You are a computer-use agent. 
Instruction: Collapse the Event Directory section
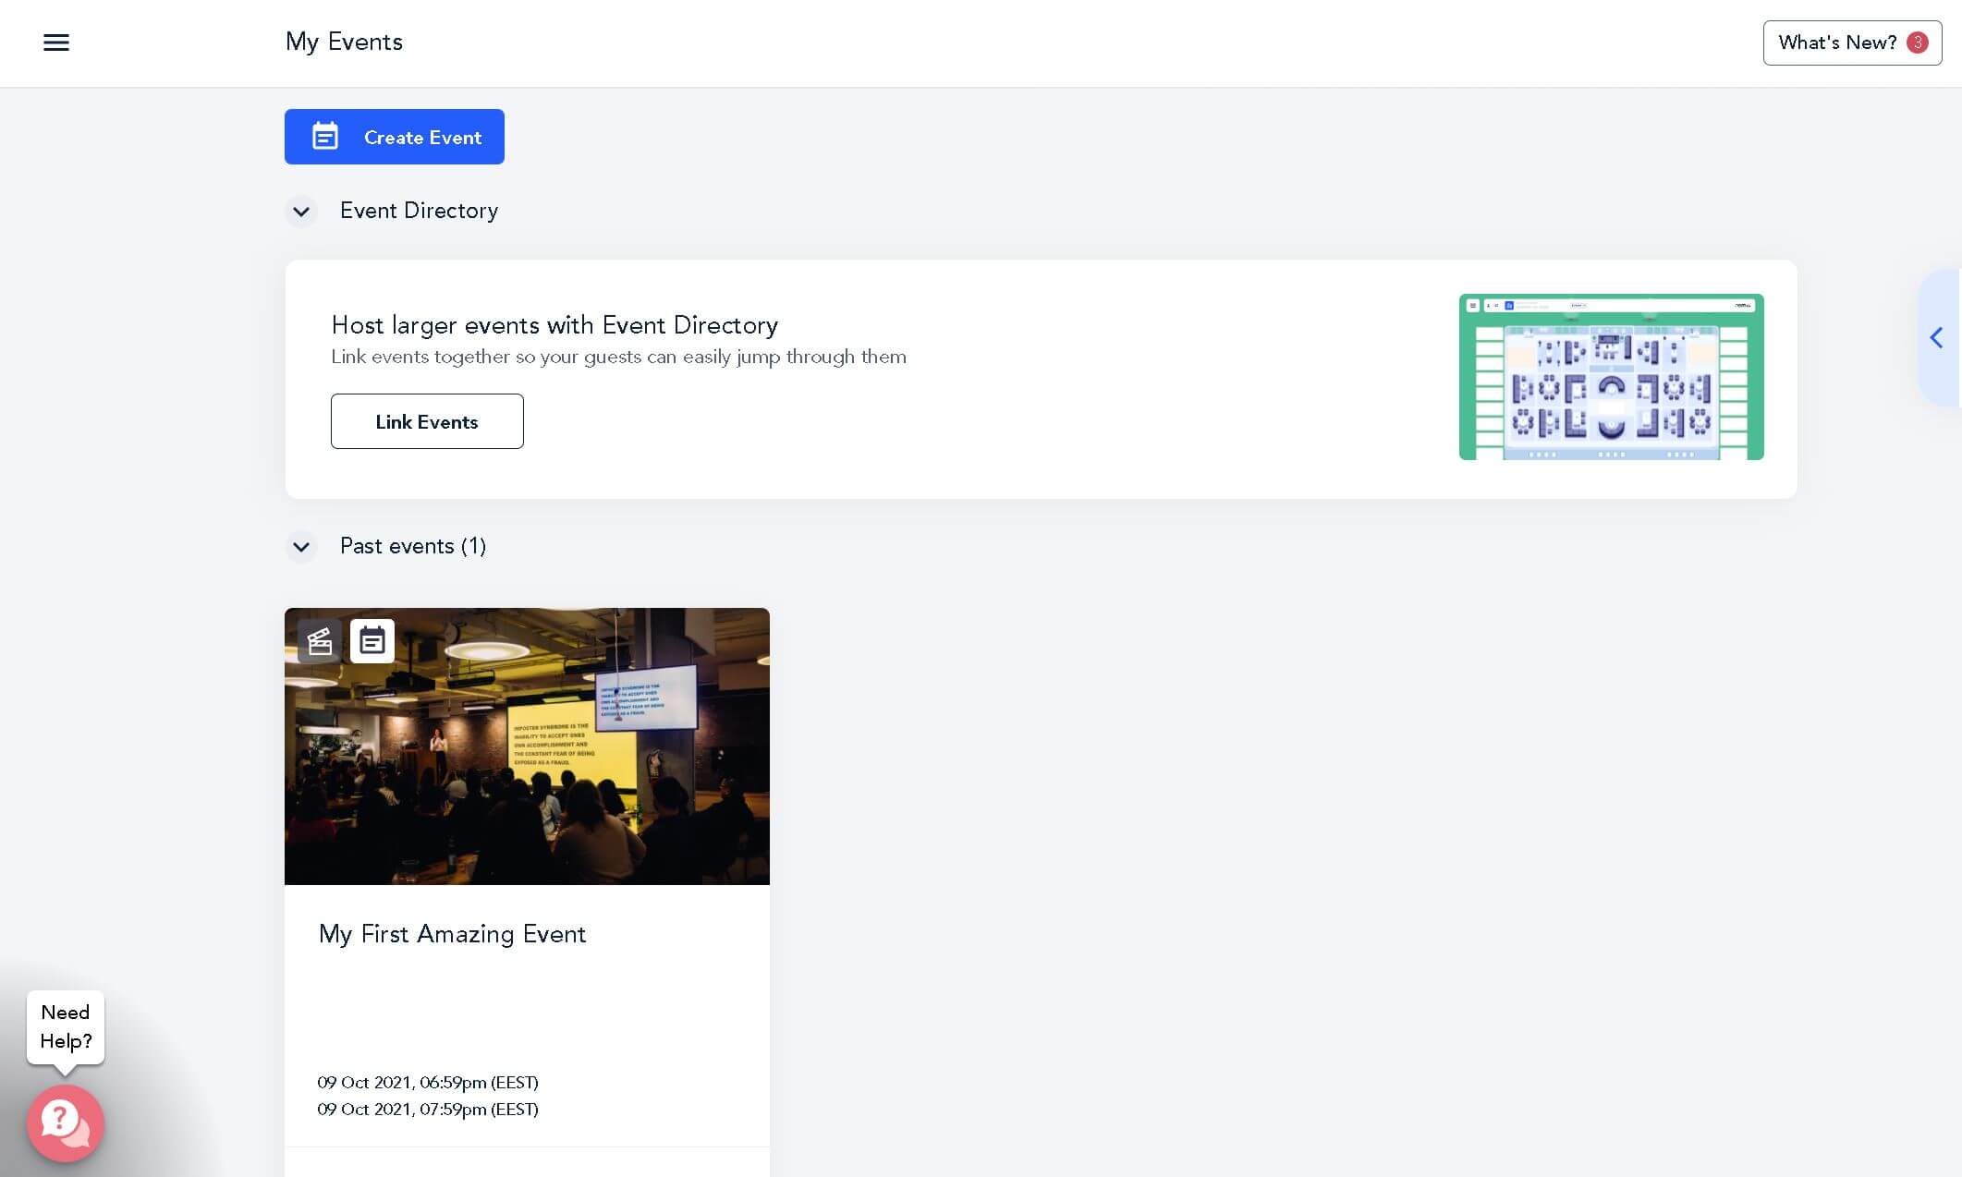click(x=301, y=212)
